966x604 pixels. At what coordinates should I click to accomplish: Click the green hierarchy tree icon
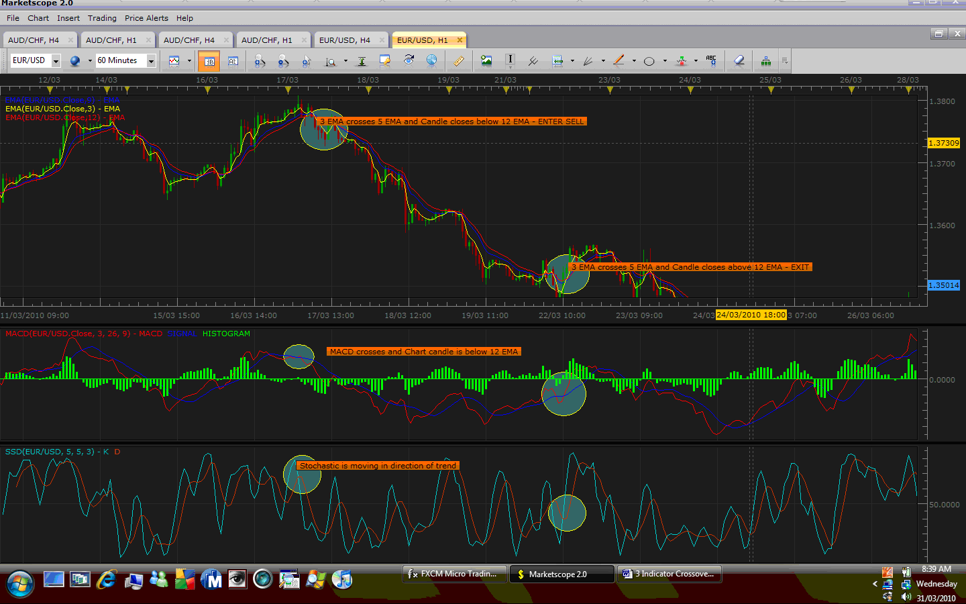click(x=765, y=61)
